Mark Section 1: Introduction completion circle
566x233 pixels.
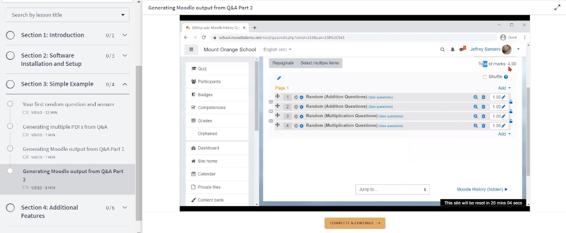(10, 35)
